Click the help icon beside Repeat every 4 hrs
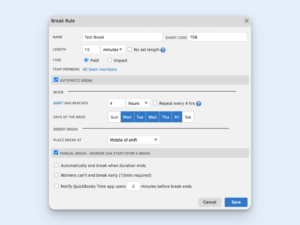Viewport: 300px width, 225px height. [198, 104]
